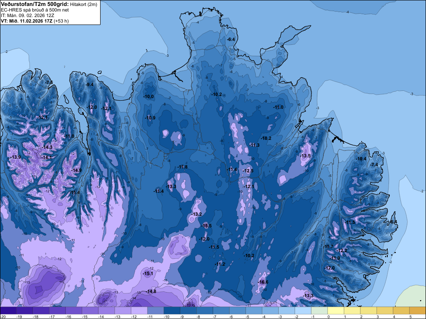Click the 'EC-HRES spá brúuð á 500m net' line
The image size is (426, 319).
coord(35,10)
